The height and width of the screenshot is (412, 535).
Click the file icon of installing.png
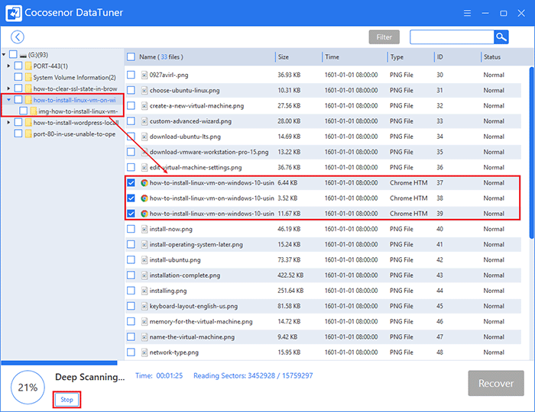coord(144,291)
